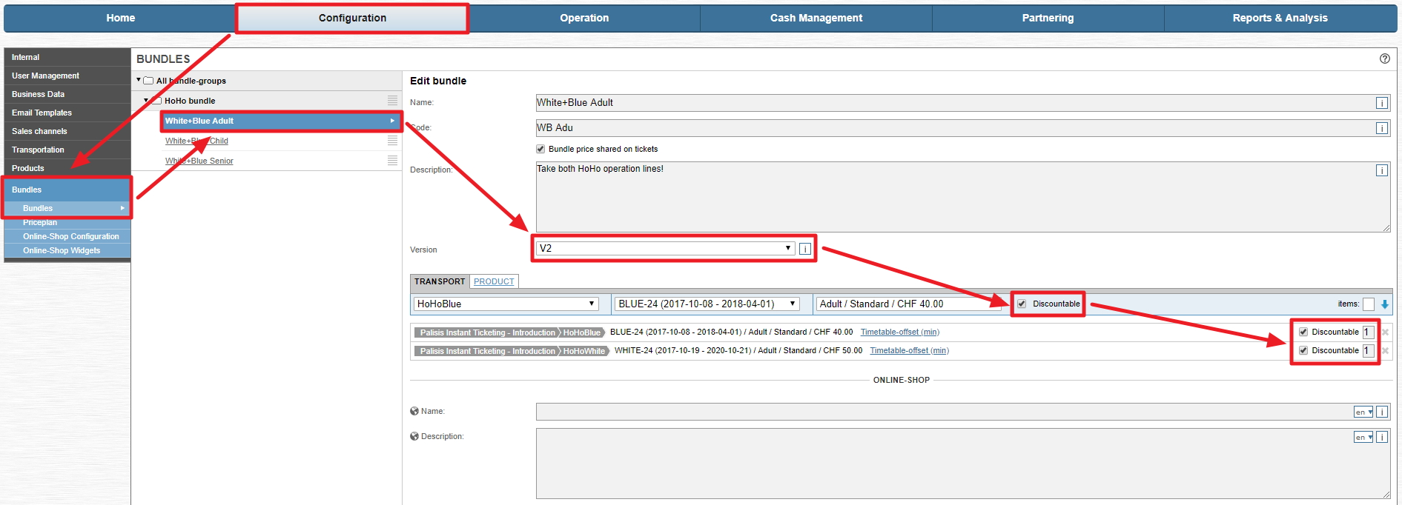Screen dimensions: 1402x505
Task: Open Sales channels in the sidebar
Action: [67, 131]
